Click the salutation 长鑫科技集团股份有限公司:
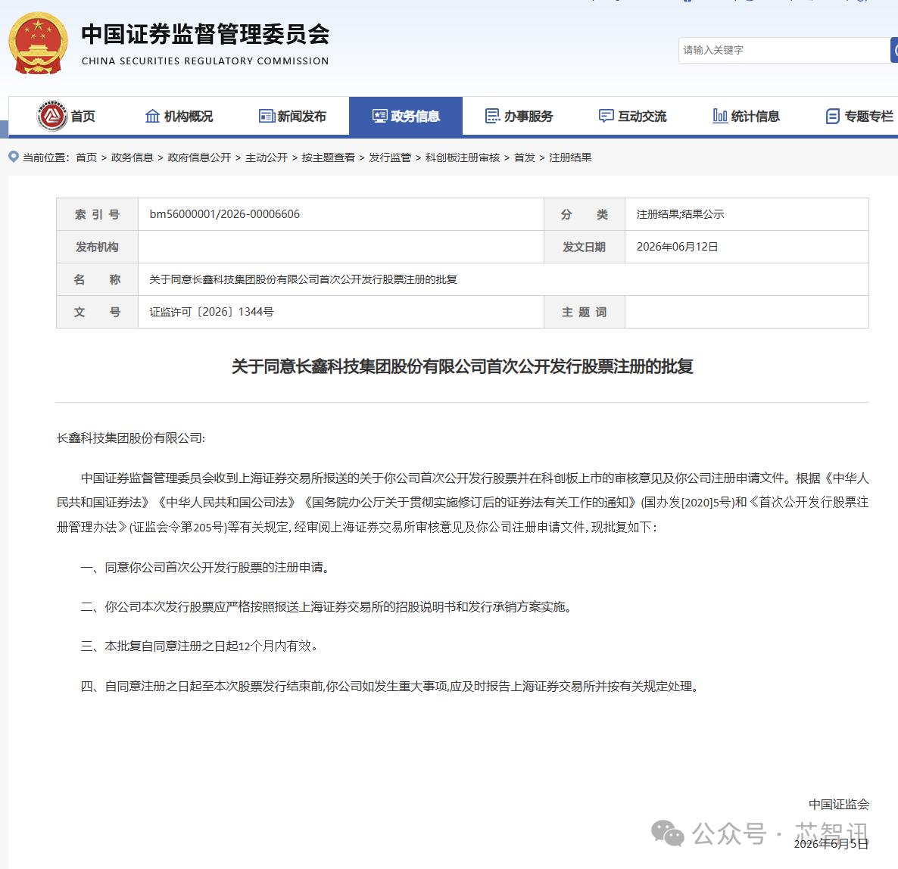 [130, 438]
